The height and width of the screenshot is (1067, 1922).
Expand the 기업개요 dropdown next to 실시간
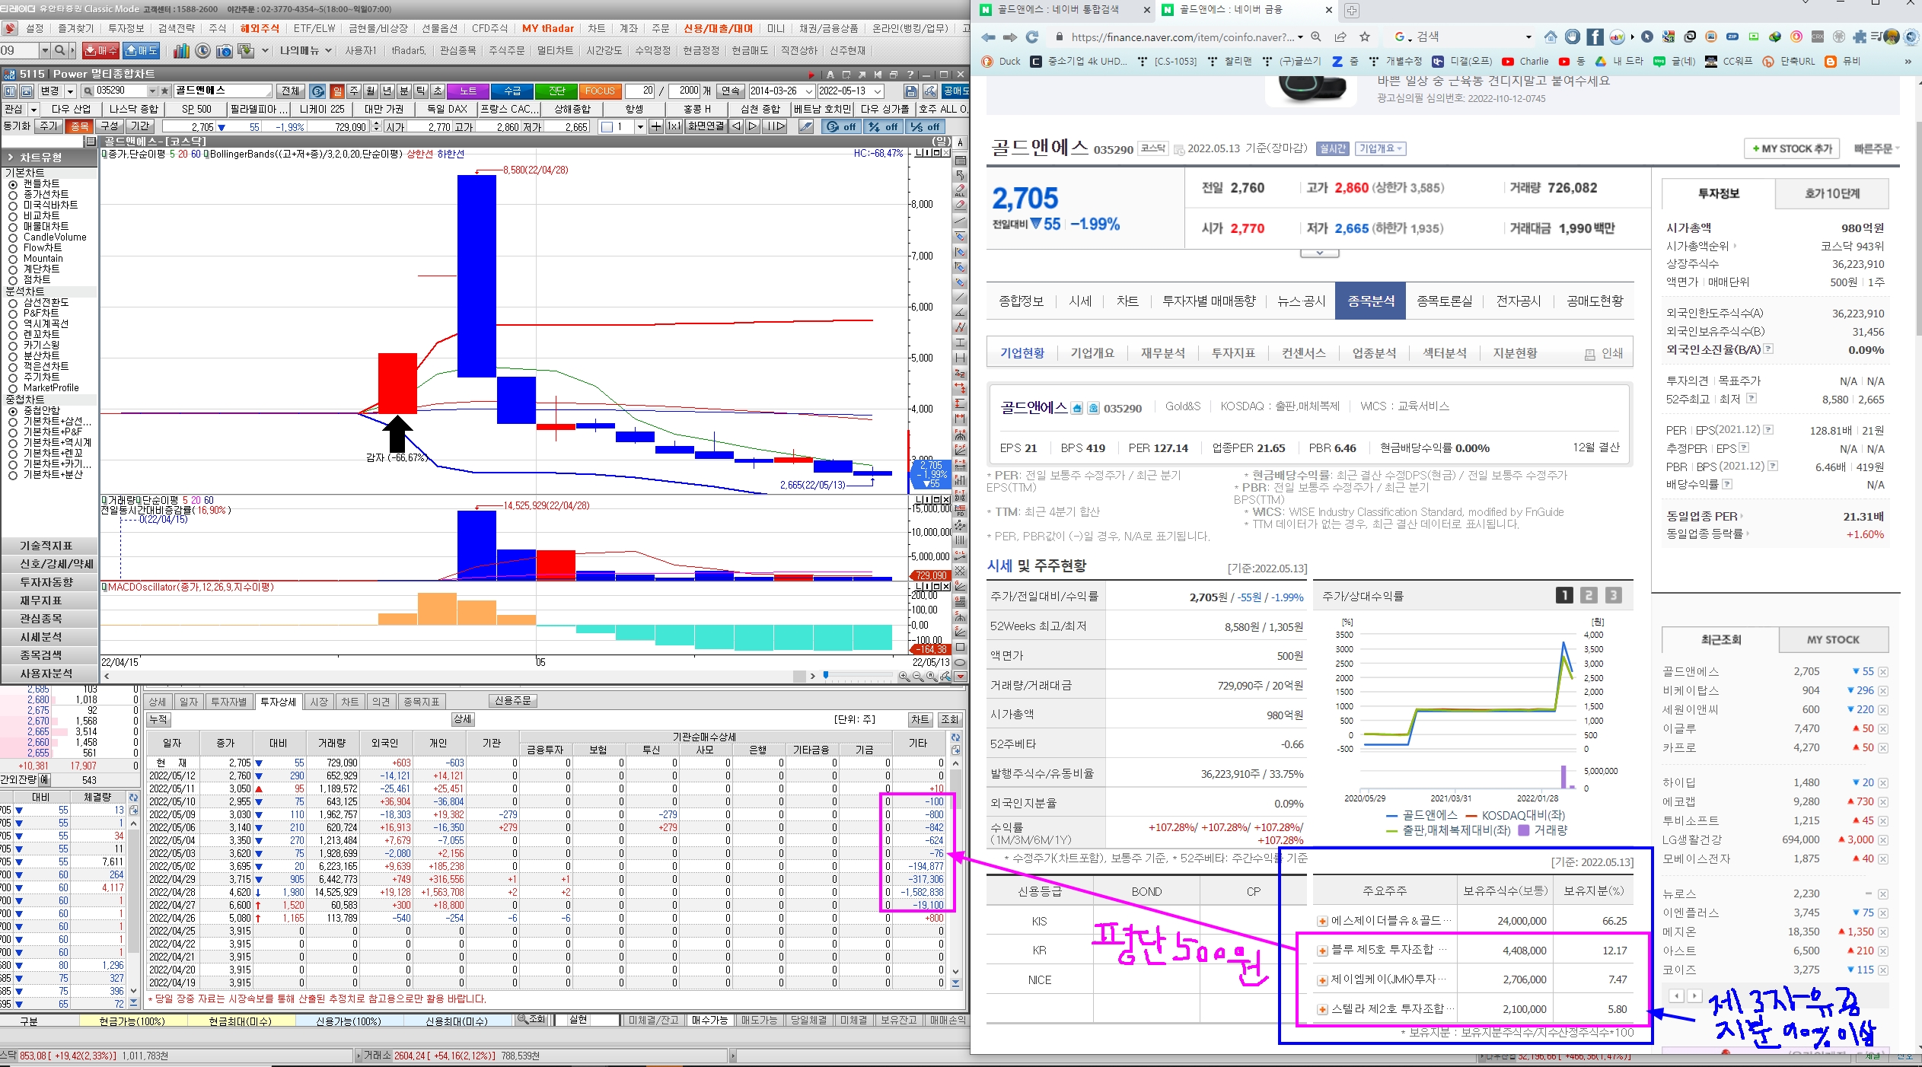(x=1382, y=148)
